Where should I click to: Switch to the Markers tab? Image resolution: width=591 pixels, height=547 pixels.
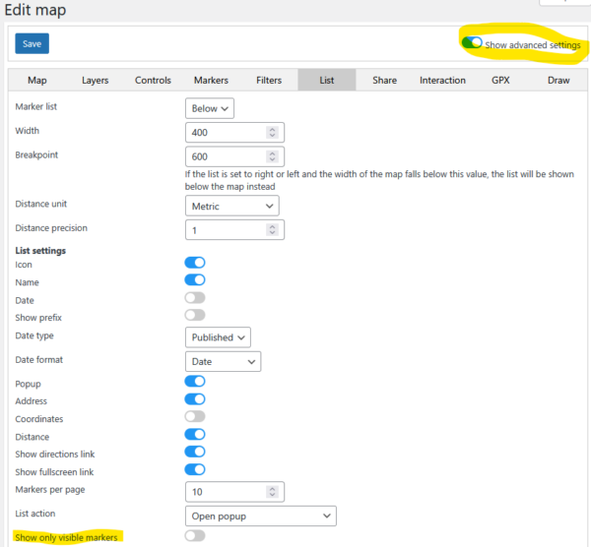coord(211,81)
